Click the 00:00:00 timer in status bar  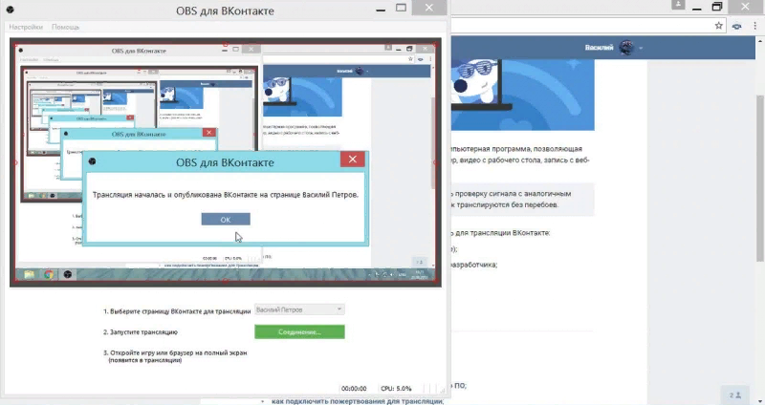354,389
